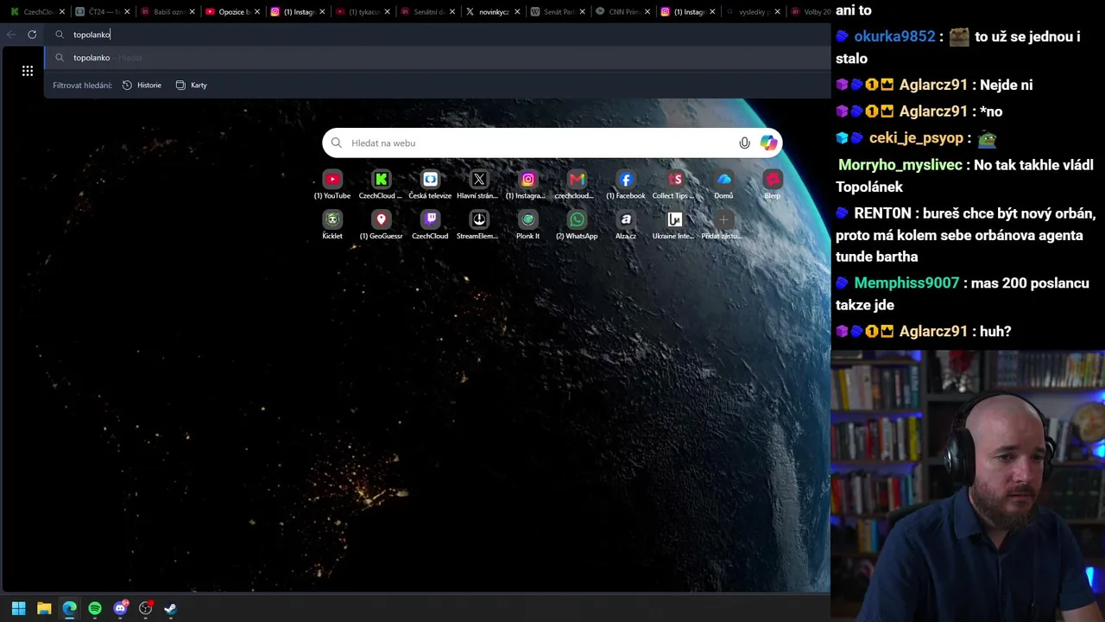1105x622 pixels.
Task: Open the CzechCloud Twitch shortcut
Action: (430, 225)
